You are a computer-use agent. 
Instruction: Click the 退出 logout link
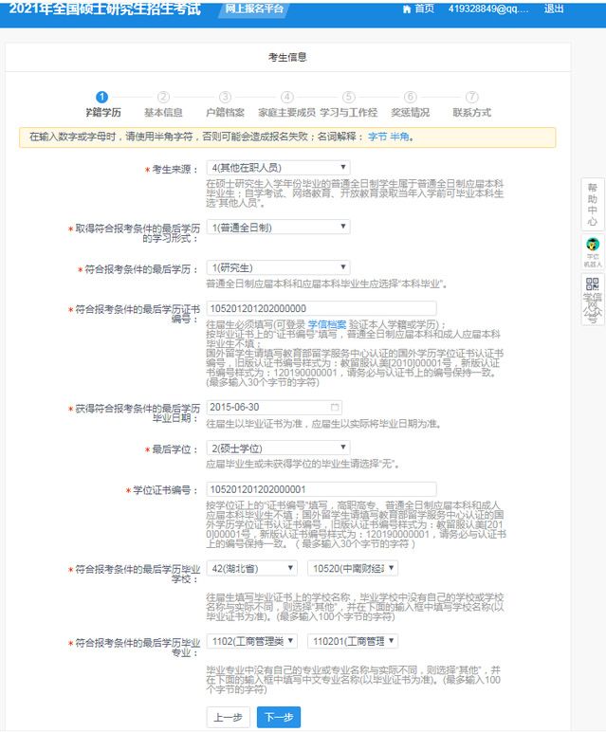554,9
